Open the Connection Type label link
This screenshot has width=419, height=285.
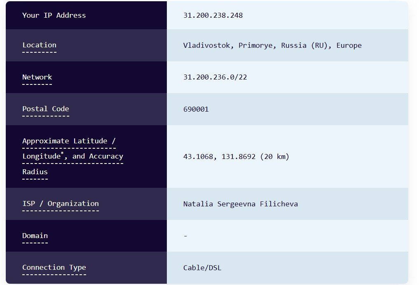(54, 267)
